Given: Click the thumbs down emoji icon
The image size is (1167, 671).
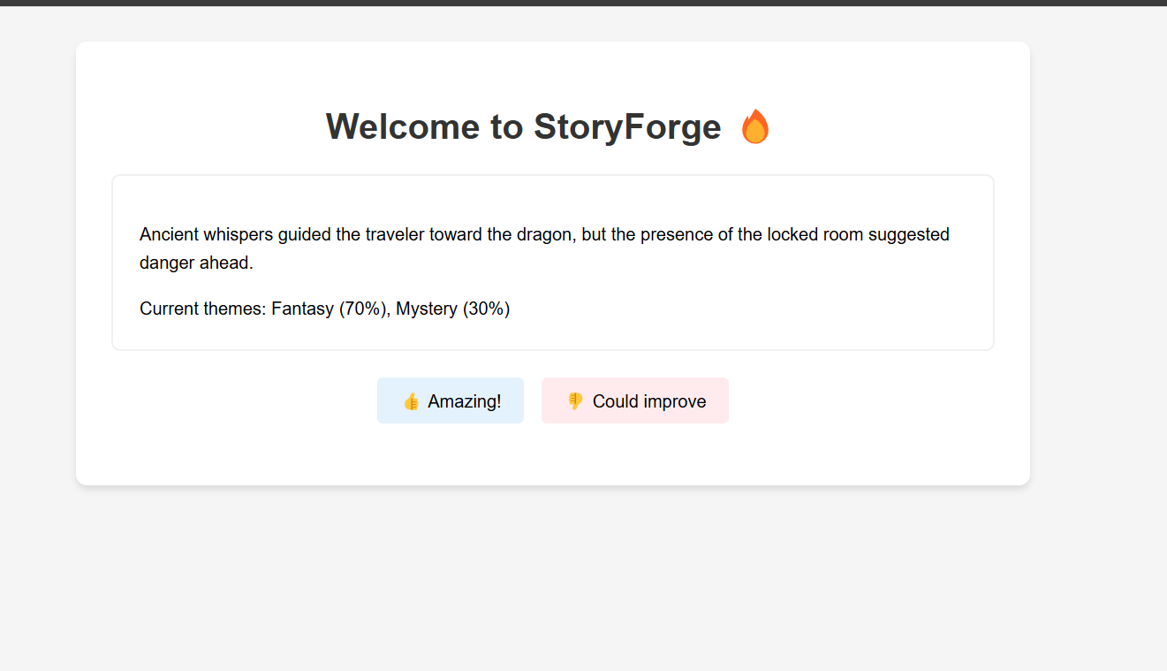Looking at the screenshot, I should pos(575,401).
